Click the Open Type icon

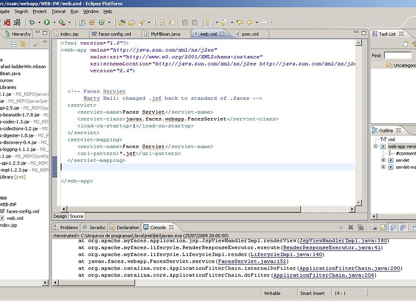[122, 22]
